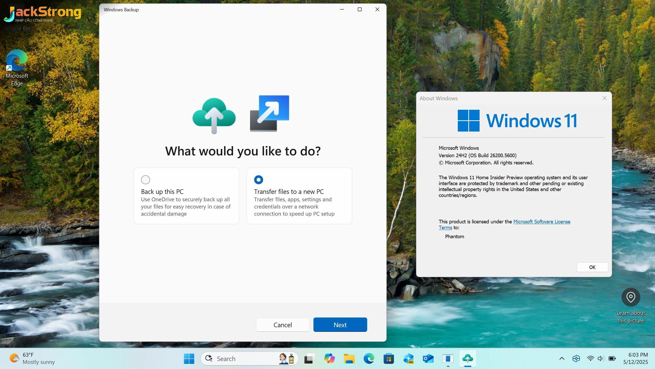This screenshot has width=655, height=369.
Task: Select the Back up this PC radio button
Action: [x=145, y=180]
